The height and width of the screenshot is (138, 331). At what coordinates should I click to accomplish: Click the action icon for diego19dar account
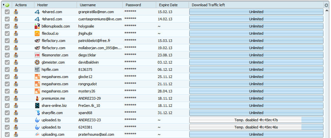(x=16, y=55)
